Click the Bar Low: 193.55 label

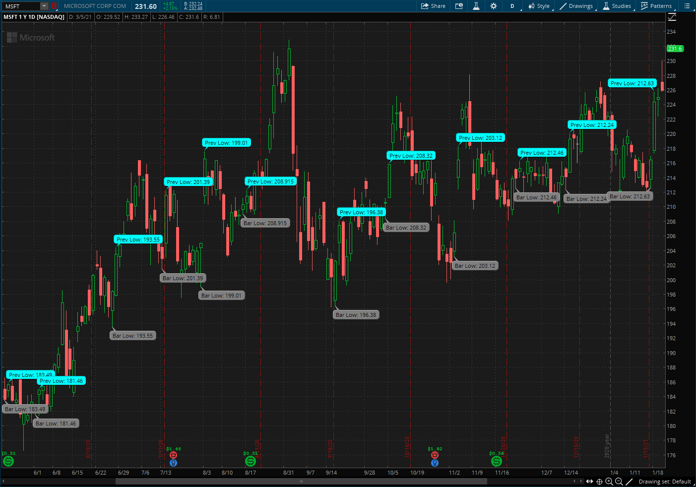[132, 336]
